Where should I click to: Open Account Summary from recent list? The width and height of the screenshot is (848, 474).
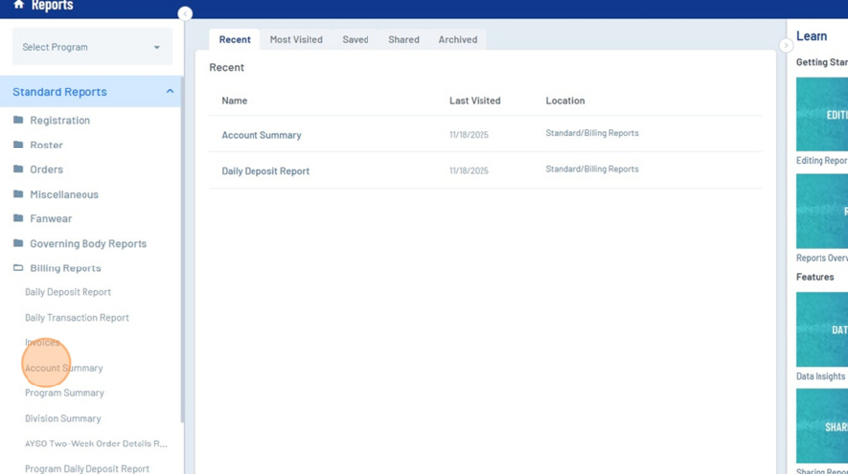[x=261, y=135]
